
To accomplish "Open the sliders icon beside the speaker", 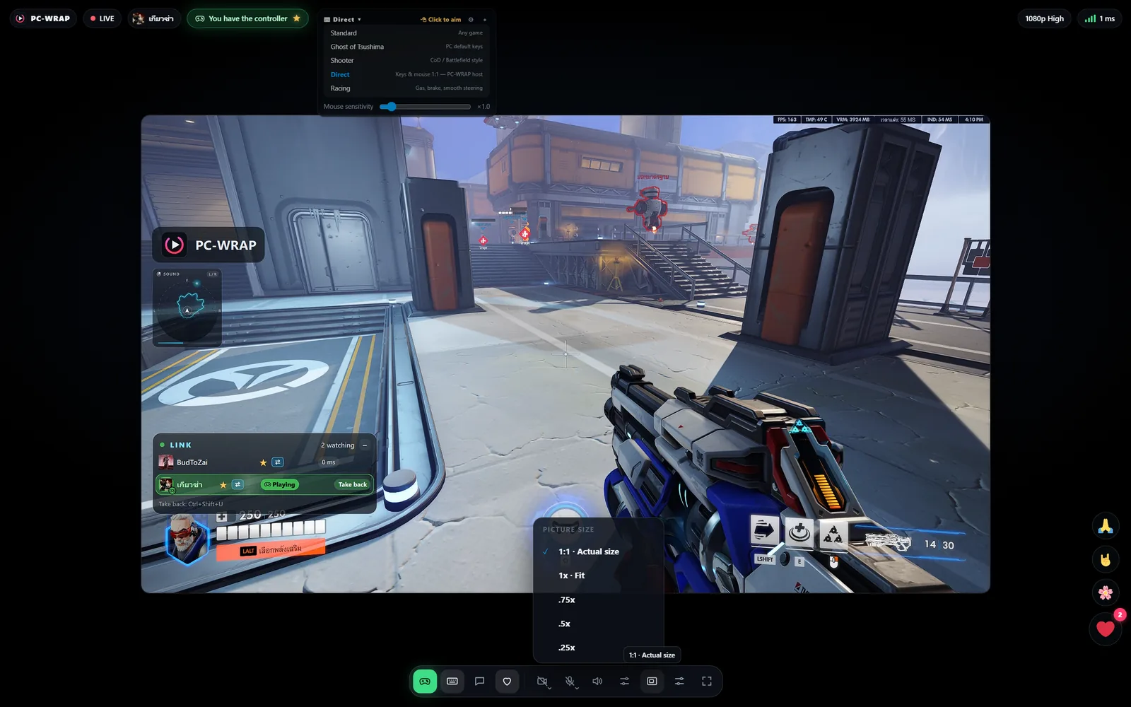I will point(624,682).
